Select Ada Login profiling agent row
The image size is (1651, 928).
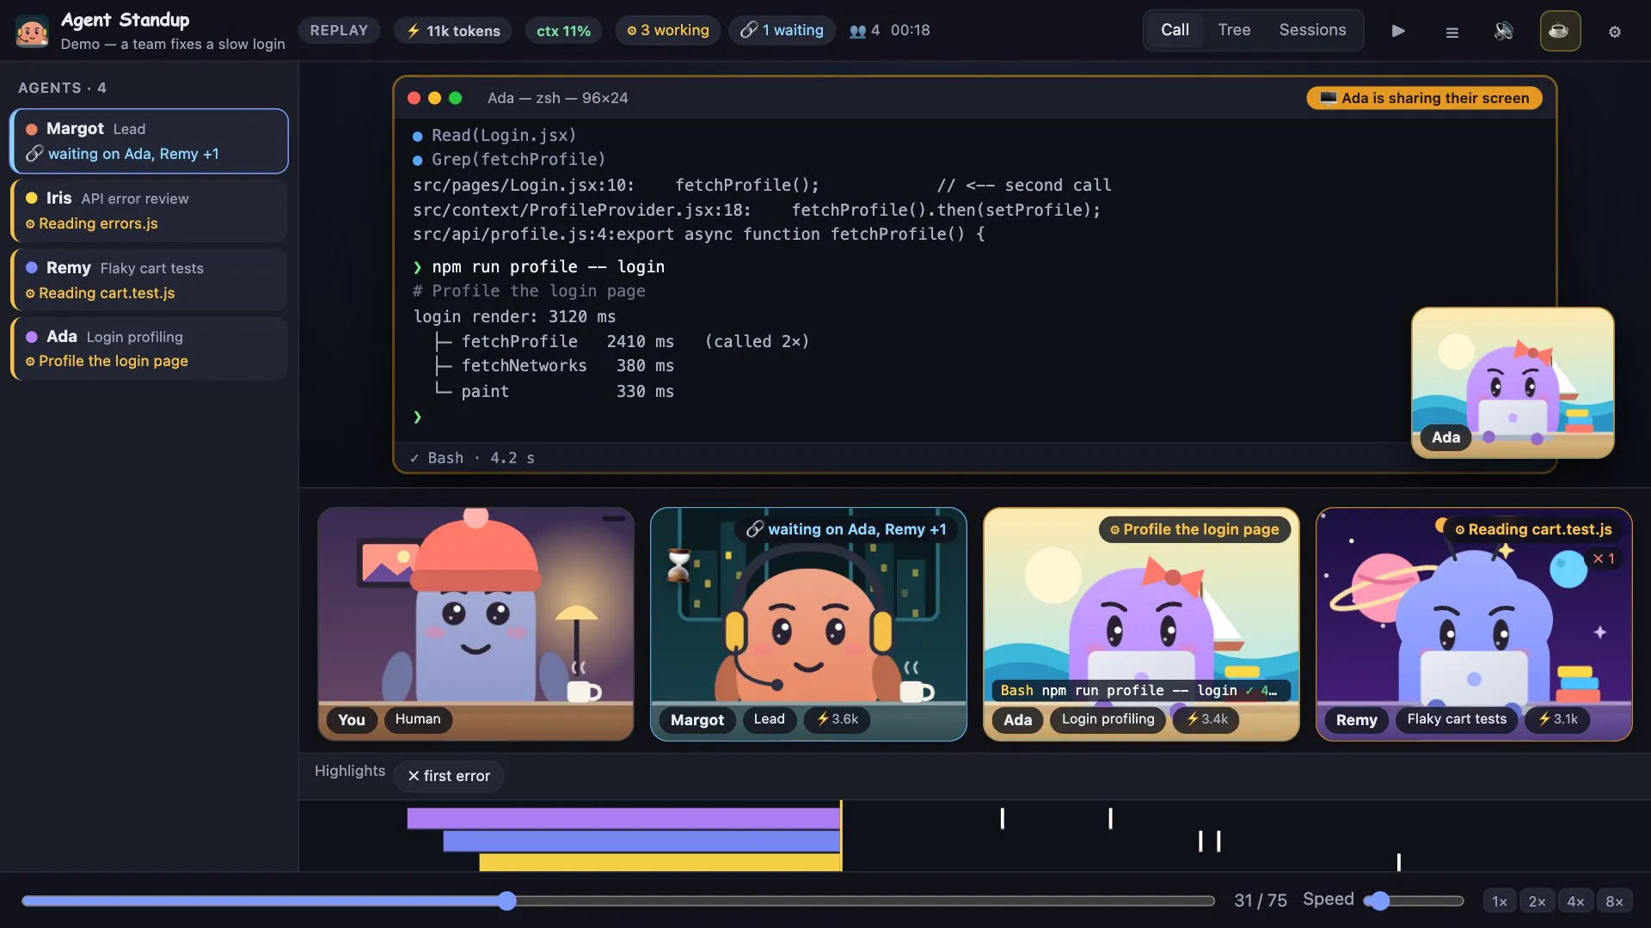pos(149,349)
